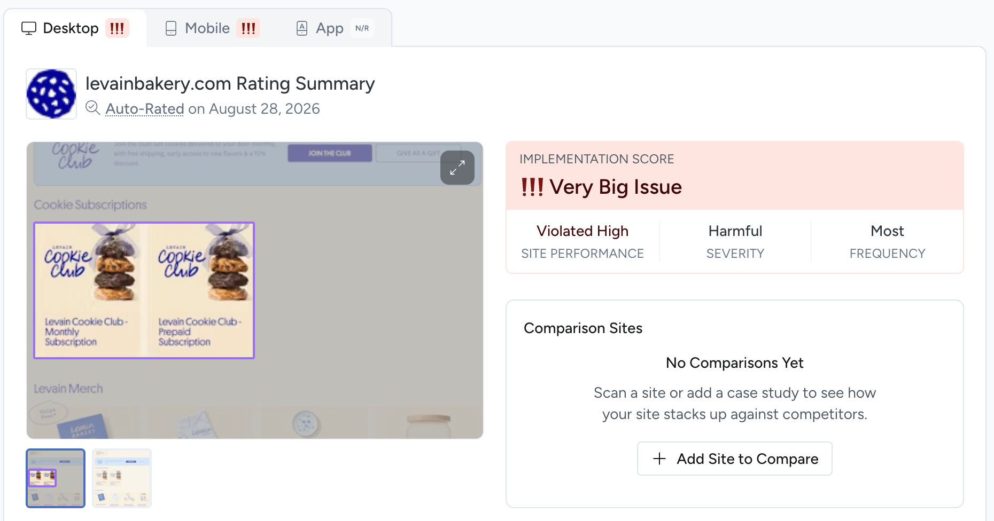Click the No Comparisons Yet message
The image size is (994, 521).
pyautogui.click(x=735, y=363)
